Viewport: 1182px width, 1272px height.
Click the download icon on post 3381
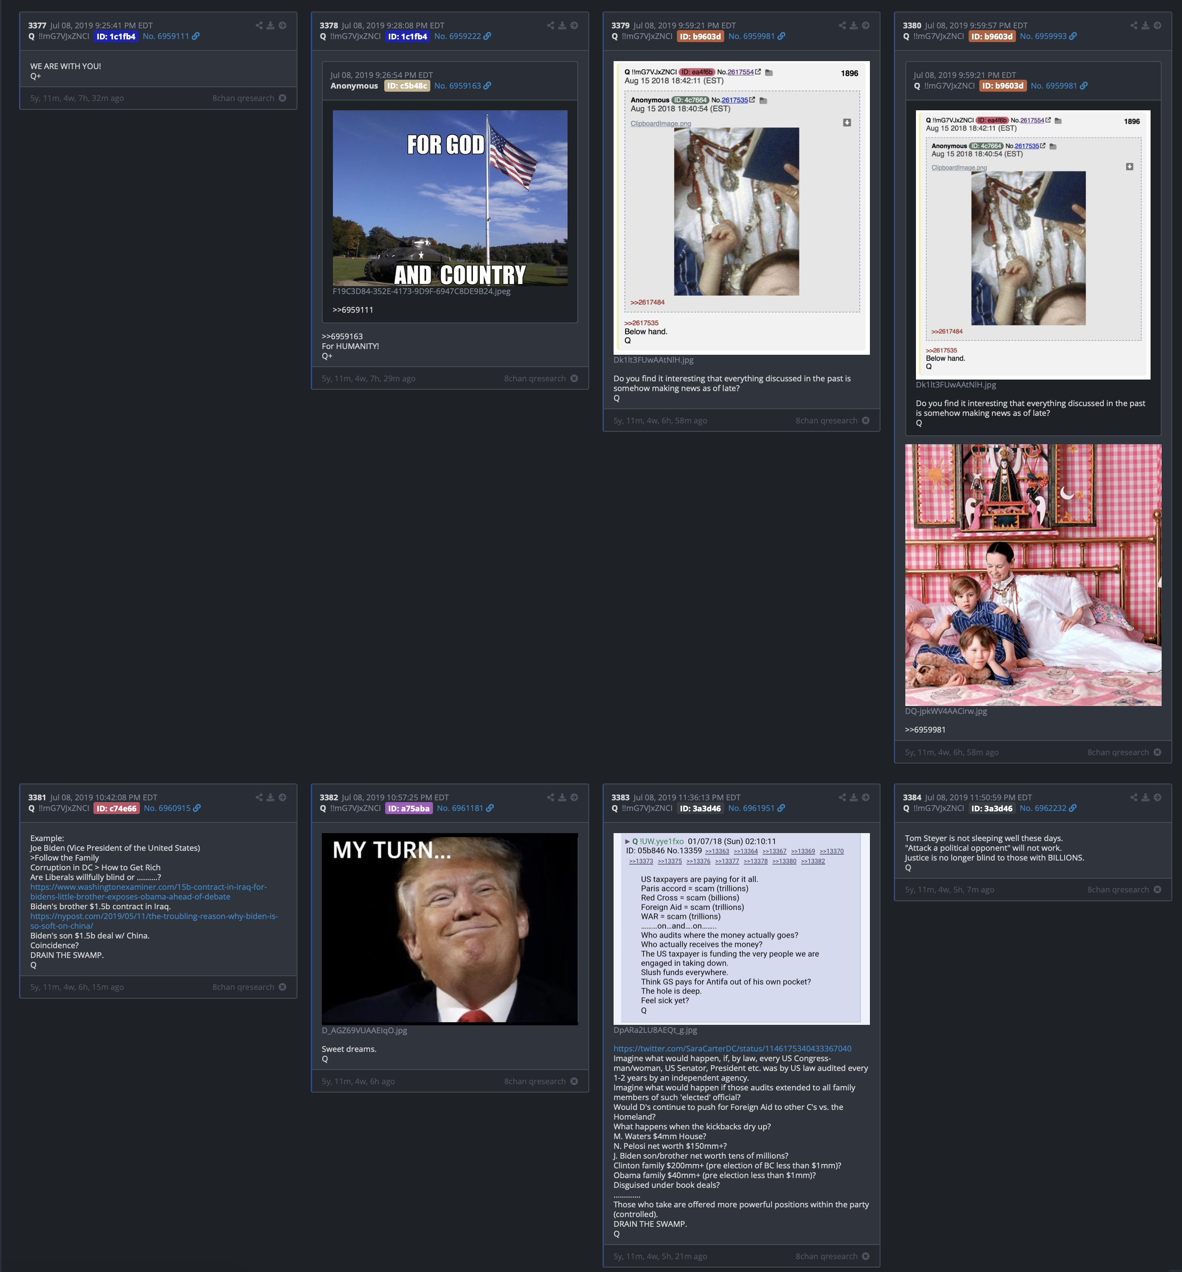point(270,797)
